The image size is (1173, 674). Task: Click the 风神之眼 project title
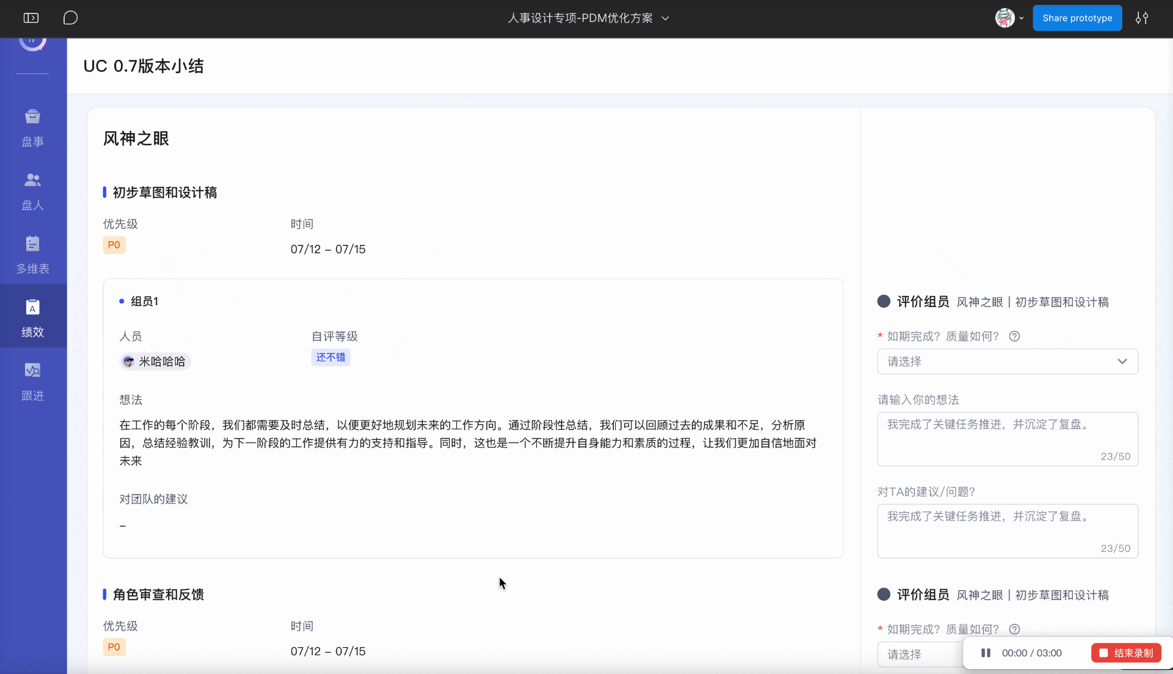click(x=136, y=139)
